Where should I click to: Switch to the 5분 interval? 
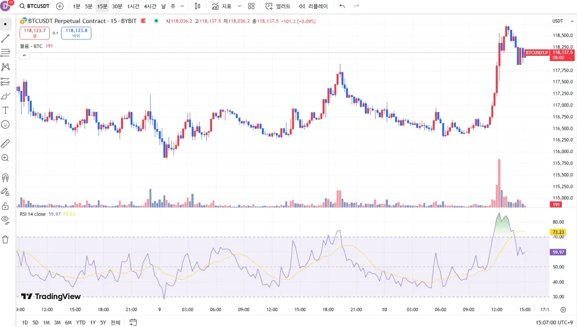pos(89,6)
